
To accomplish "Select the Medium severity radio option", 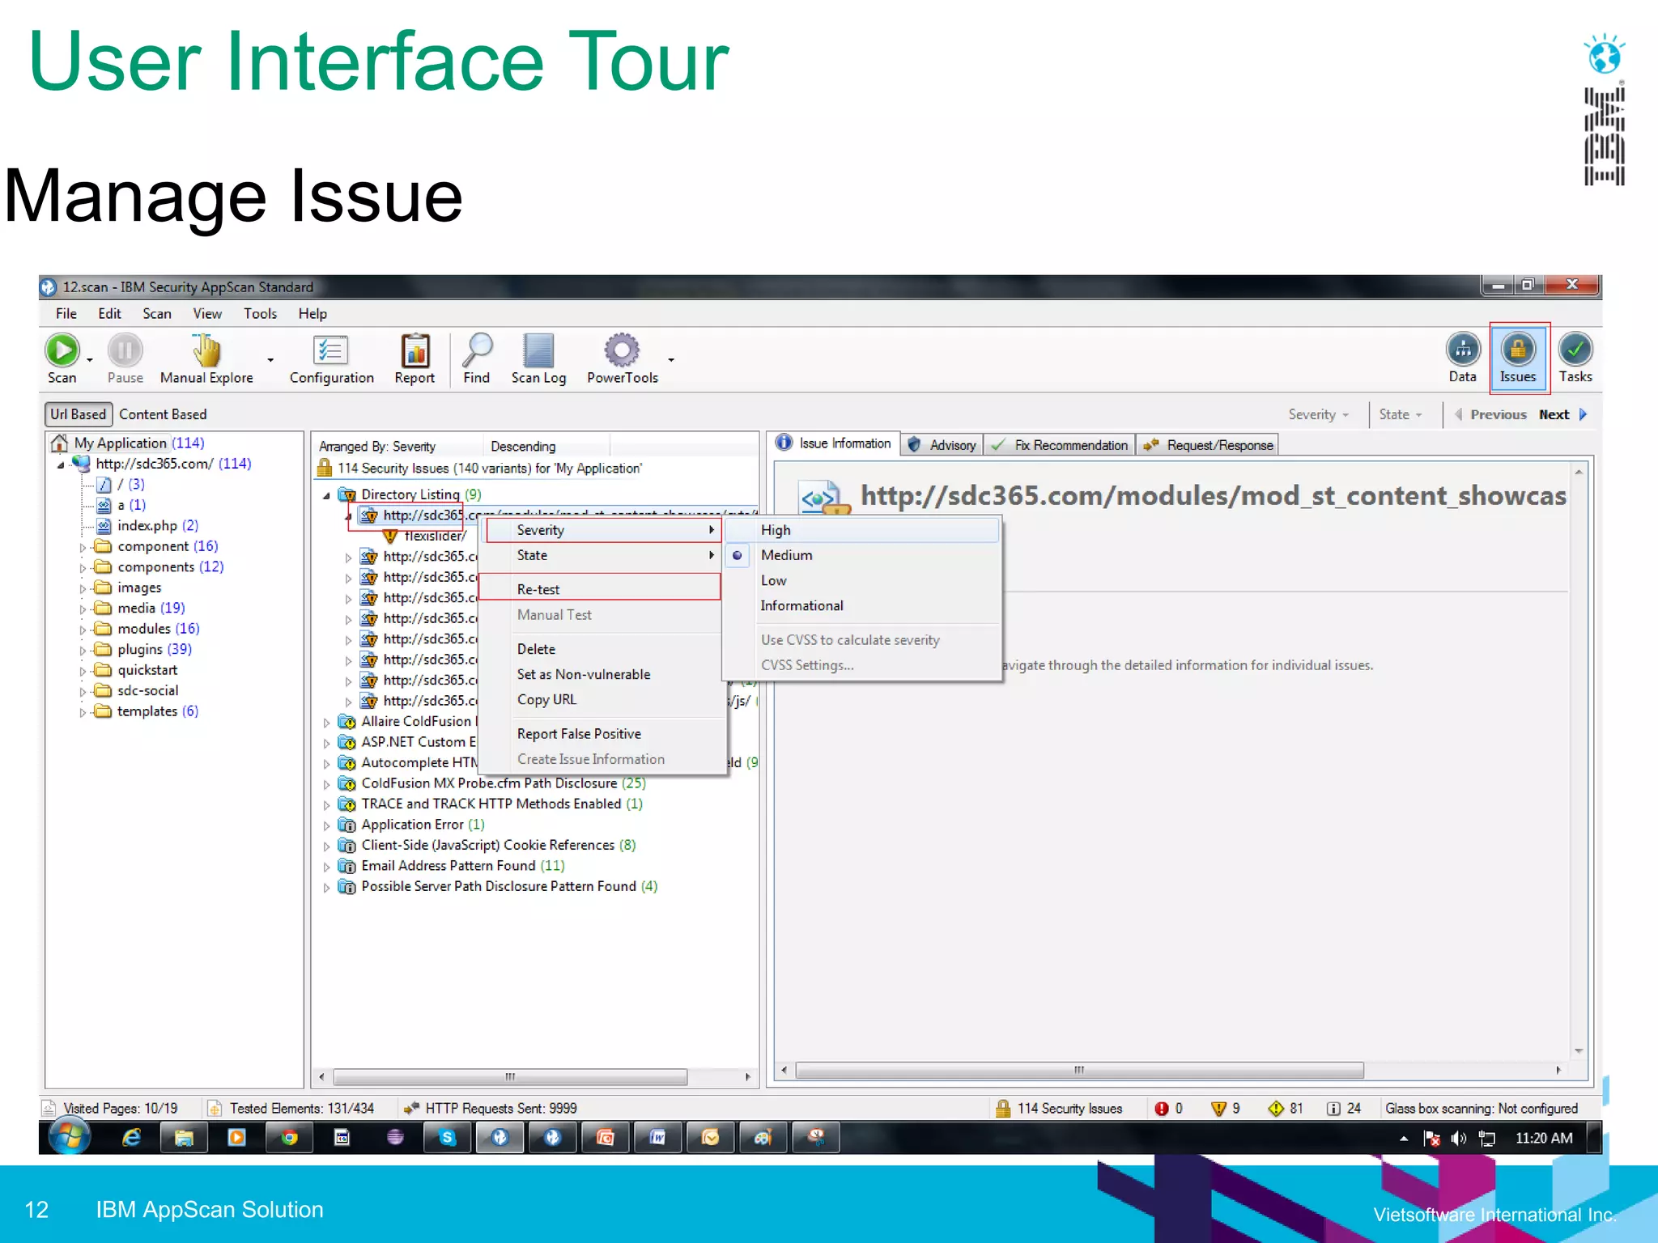I will tap(738, 555).
